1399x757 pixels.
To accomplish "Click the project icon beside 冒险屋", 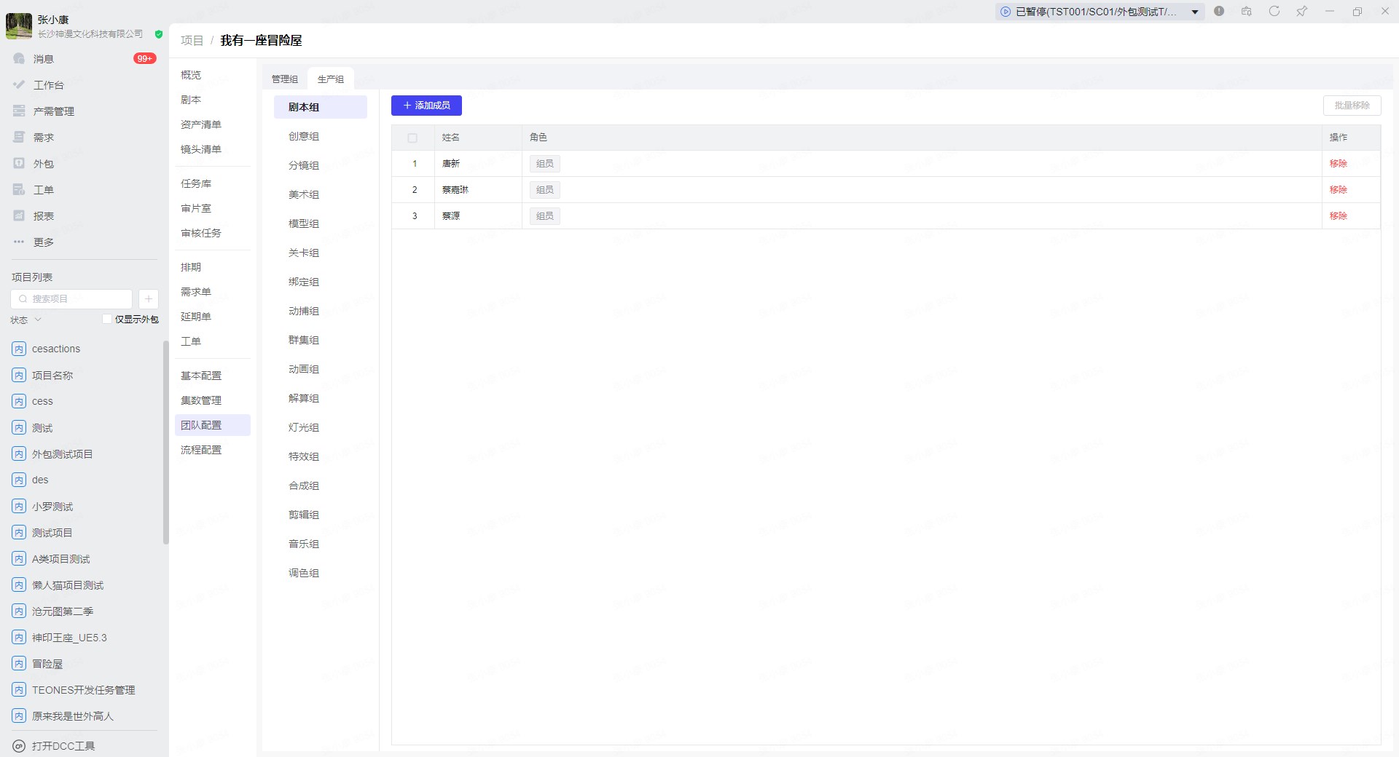I will point(19,664).
